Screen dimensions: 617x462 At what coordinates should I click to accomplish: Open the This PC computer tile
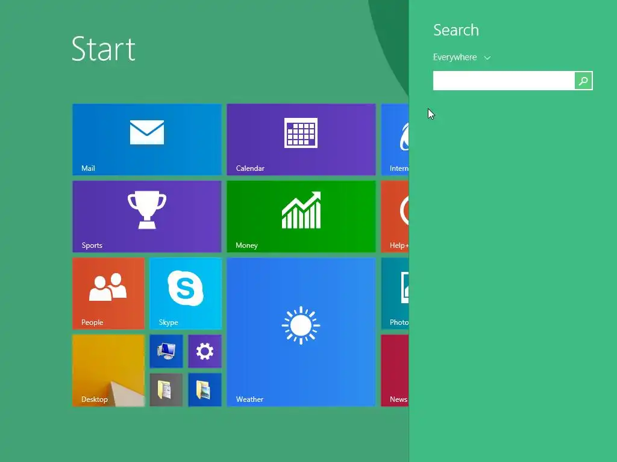click(x=166, y=351)
